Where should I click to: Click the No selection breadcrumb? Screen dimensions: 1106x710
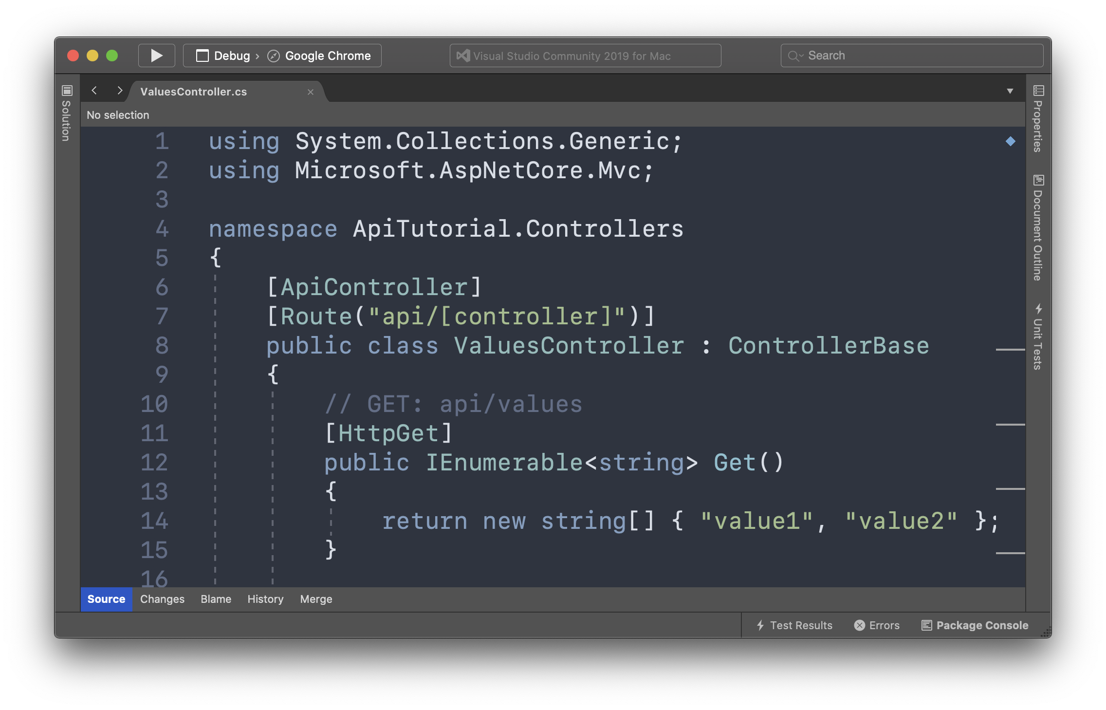tap(118, 115)
